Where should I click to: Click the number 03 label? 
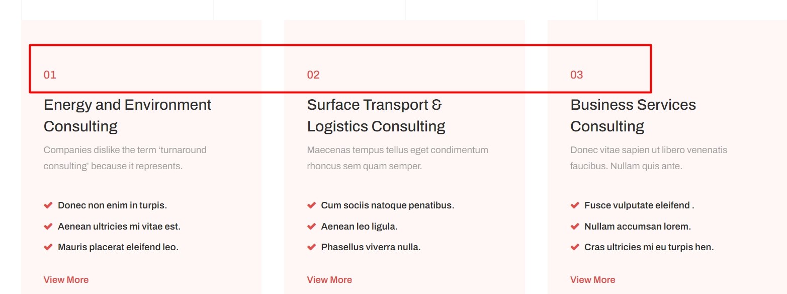pos(576,75)
